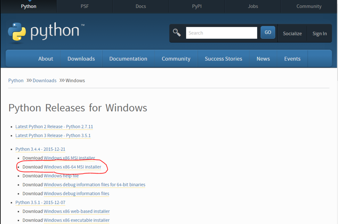Viewport: 338px width, 224px height.
Task: Open the Jobs top tab
Action: (x=253, y=6)
